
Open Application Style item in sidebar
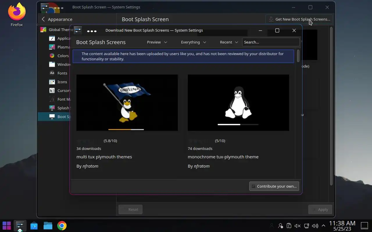[x=60, y=38]
